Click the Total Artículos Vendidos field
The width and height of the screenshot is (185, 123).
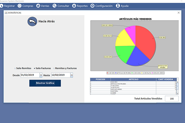point(171,98)
